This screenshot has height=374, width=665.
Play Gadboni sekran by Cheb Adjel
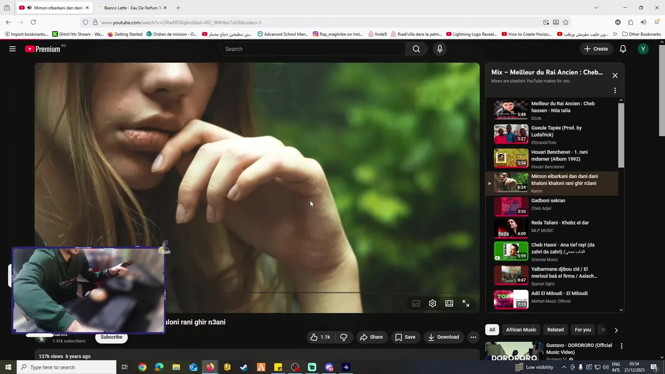tap(552, 207)
